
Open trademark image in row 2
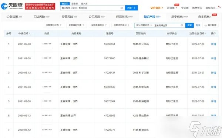(47, 58)
